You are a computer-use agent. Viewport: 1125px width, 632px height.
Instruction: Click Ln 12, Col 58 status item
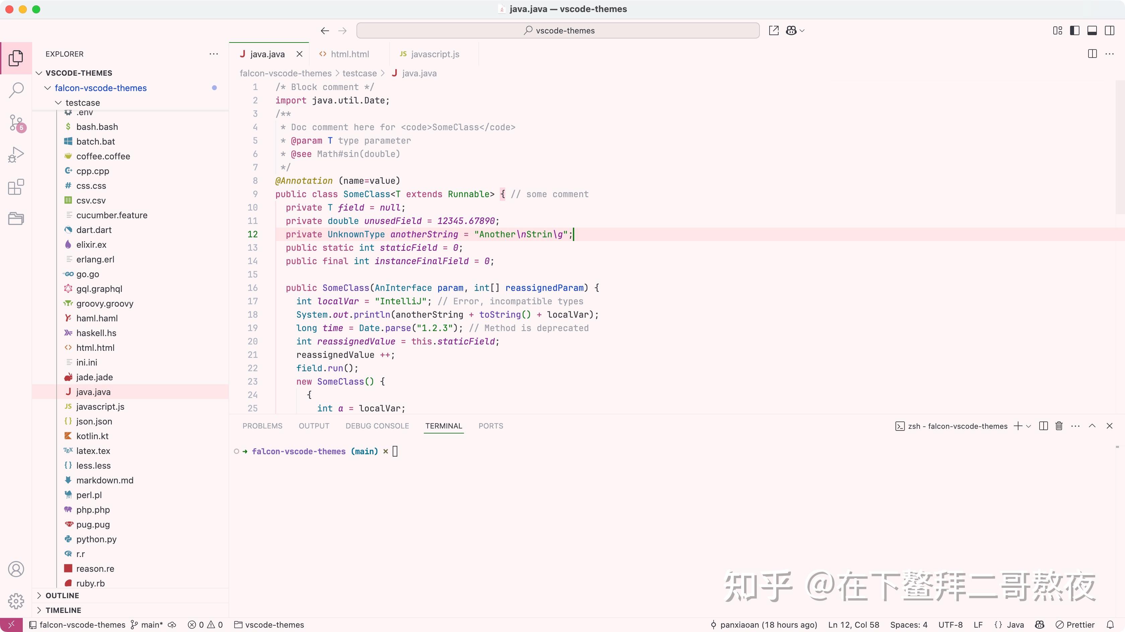(854, 625)
